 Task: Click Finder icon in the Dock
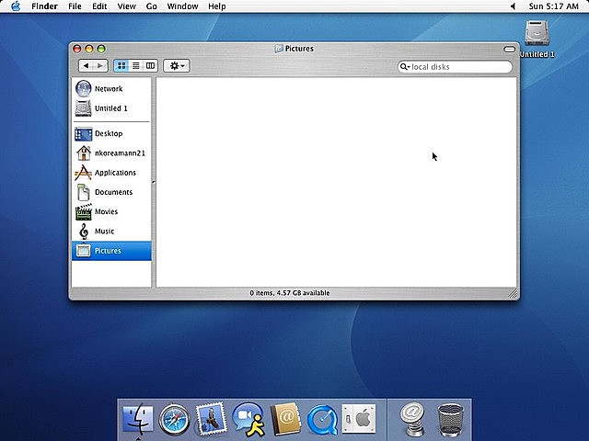click(138, 419)
